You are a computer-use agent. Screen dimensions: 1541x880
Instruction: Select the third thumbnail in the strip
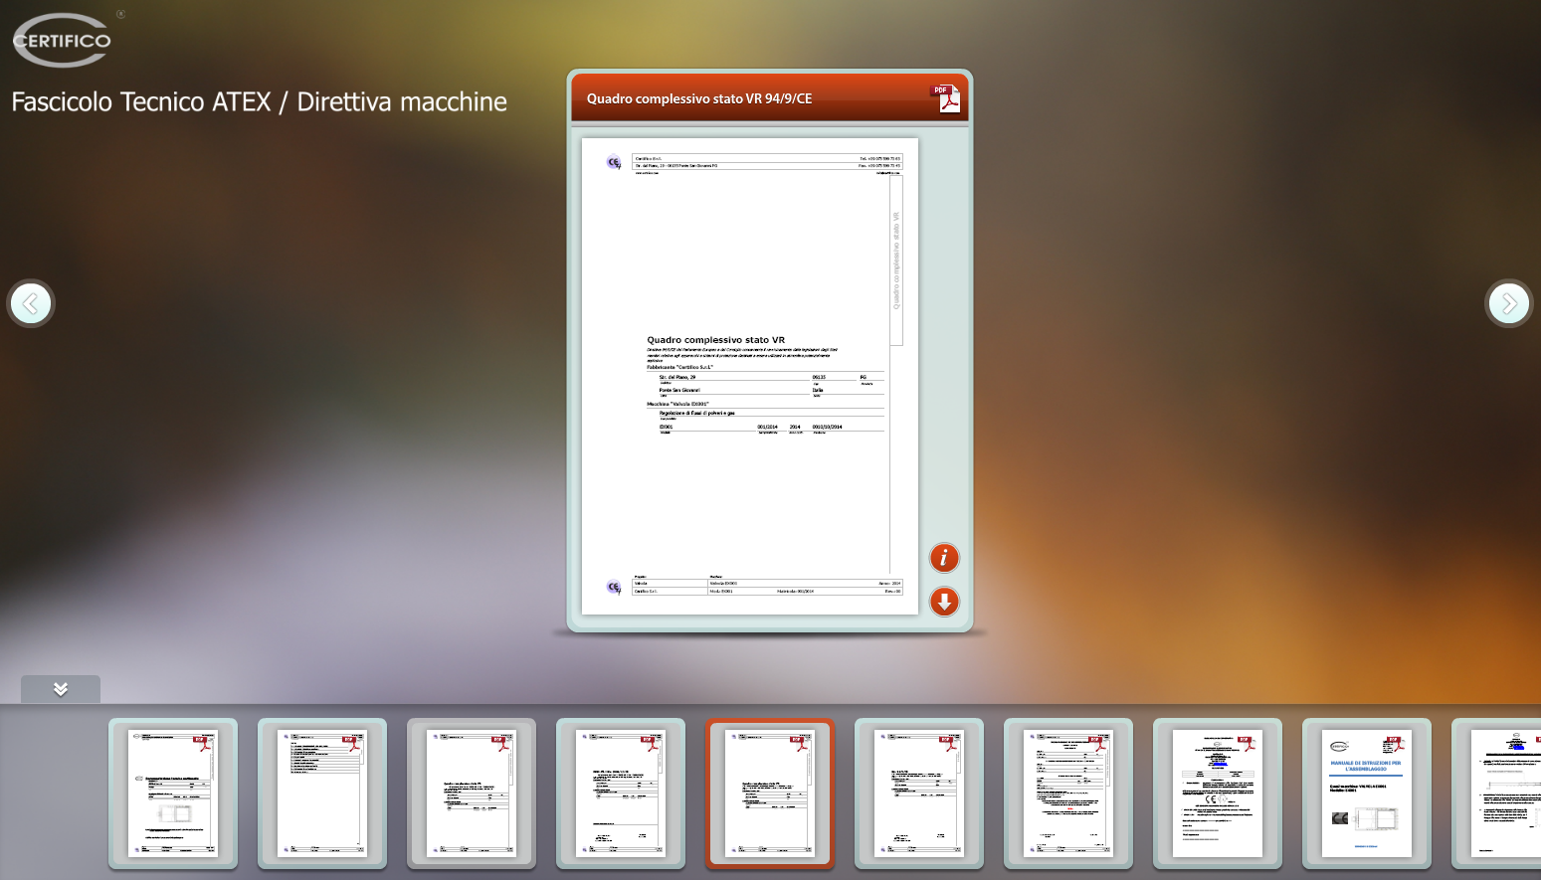pyautogui.click(x=472, y=793)
